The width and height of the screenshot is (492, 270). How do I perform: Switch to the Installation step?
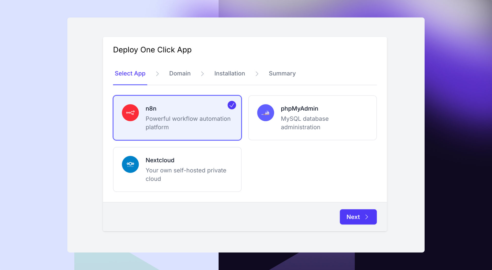(229, 73)
